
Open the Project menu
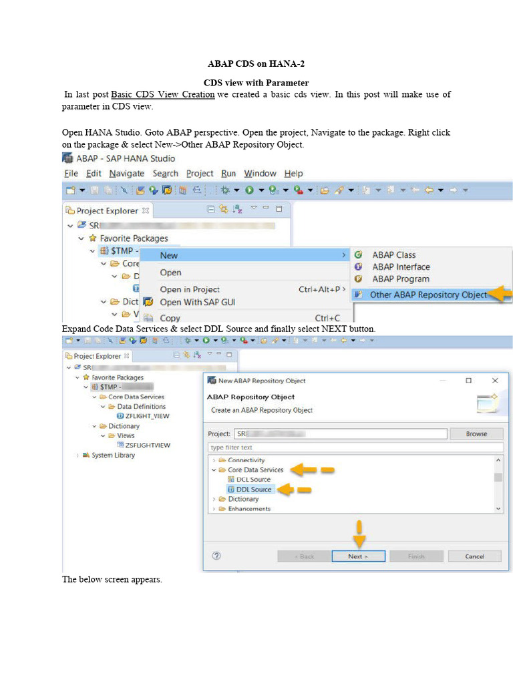pyautogui.click(x=200, y=174)
